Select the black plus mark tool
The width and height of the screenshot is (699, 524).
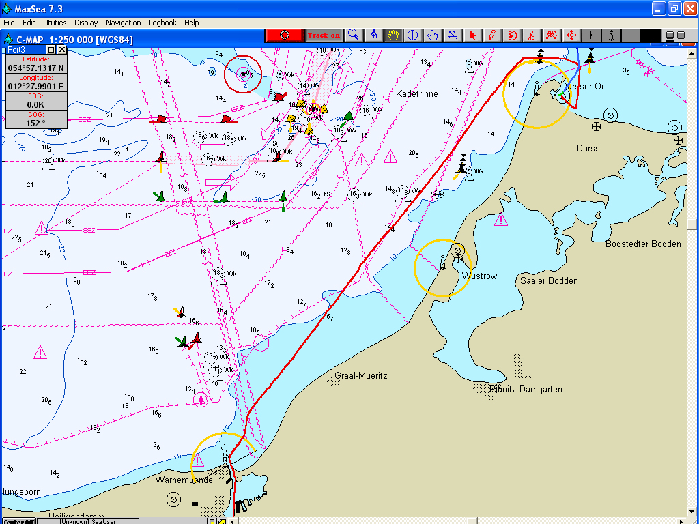(591, 35)
